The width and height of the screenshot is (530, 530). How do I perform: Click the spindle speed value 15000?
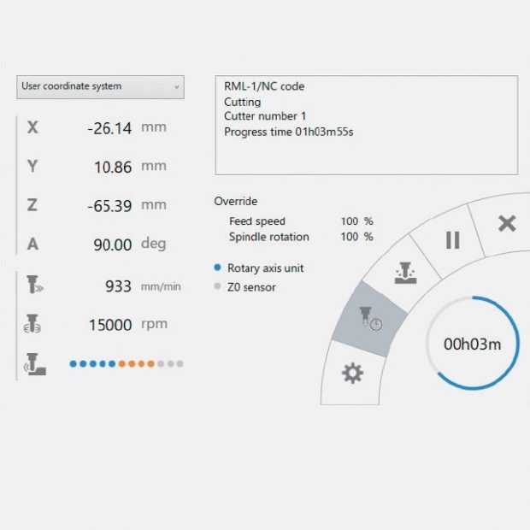click(x=110, y=325)
